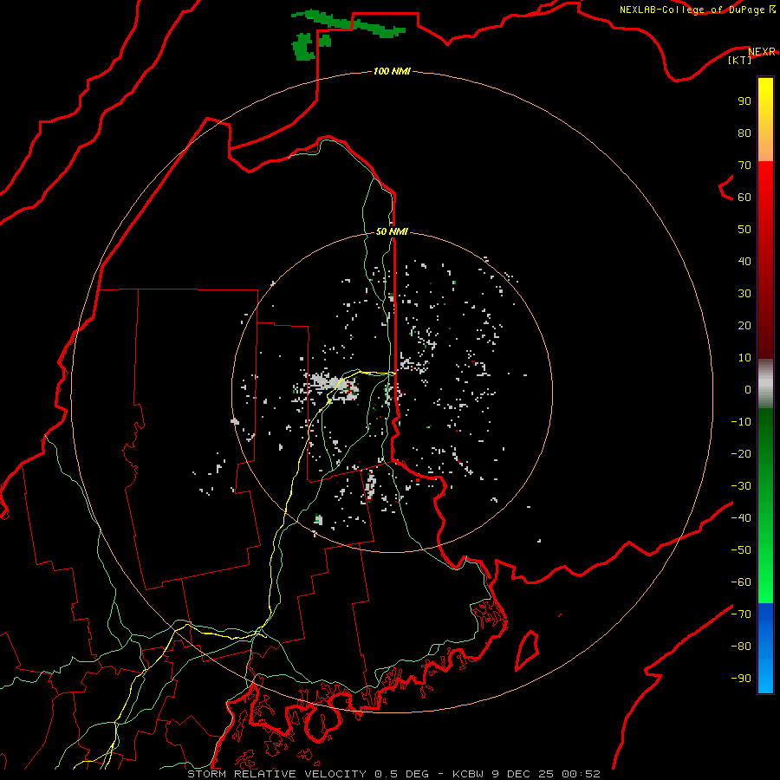The image size is (780, 780).
Task: Click the 0.5 DEG elevation angle text
Action: pyautogui.click(x=401, y=774)
